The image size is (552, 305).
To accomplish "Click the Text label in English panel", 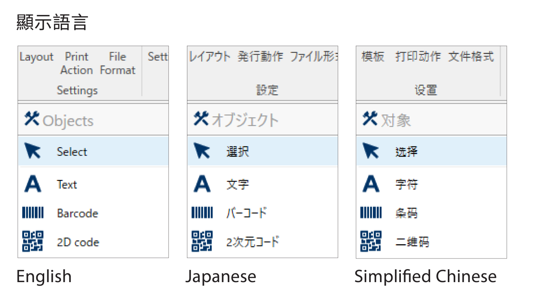I will [67, 185].
